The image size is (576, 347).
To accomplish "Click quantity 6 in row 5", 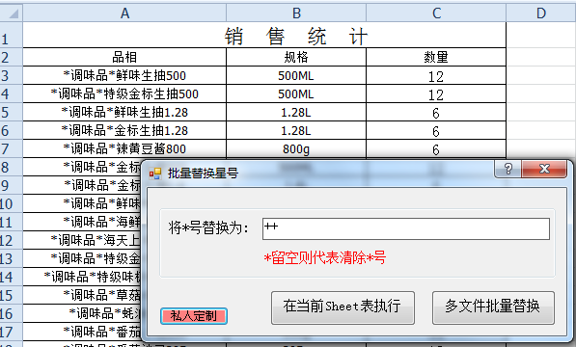I will [x=436, y=112].
